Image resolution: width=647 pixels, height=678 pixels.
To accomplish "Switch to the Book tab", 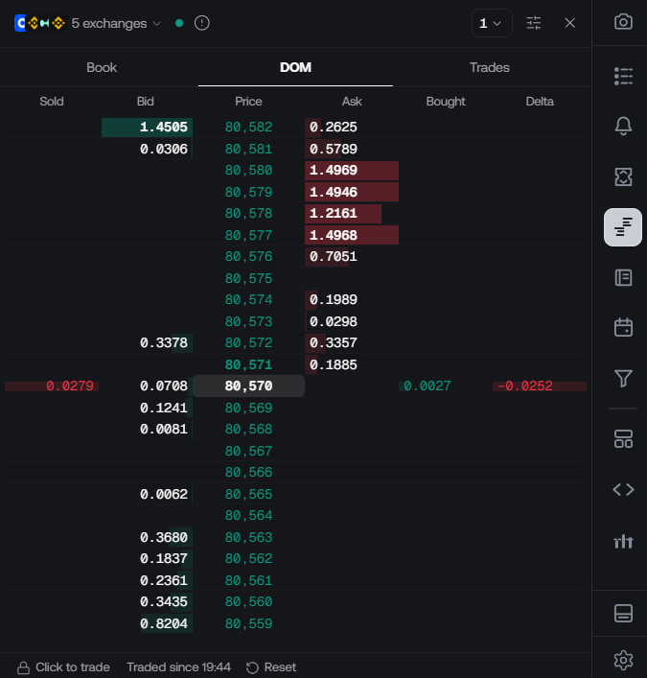I will click(102, 67).
